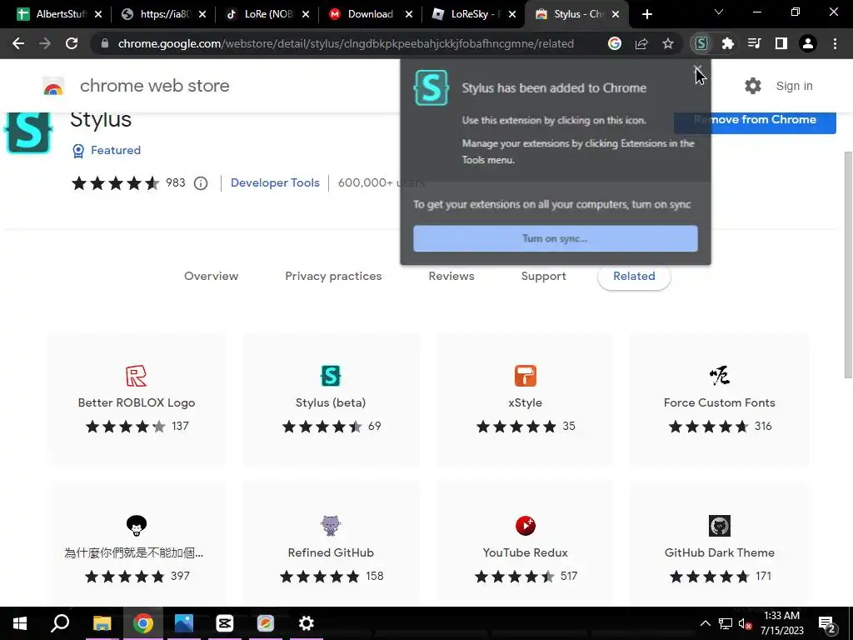Close the Stylus browser tab
853x640 pixels.
pyautogui.click(x=616, y=14)
